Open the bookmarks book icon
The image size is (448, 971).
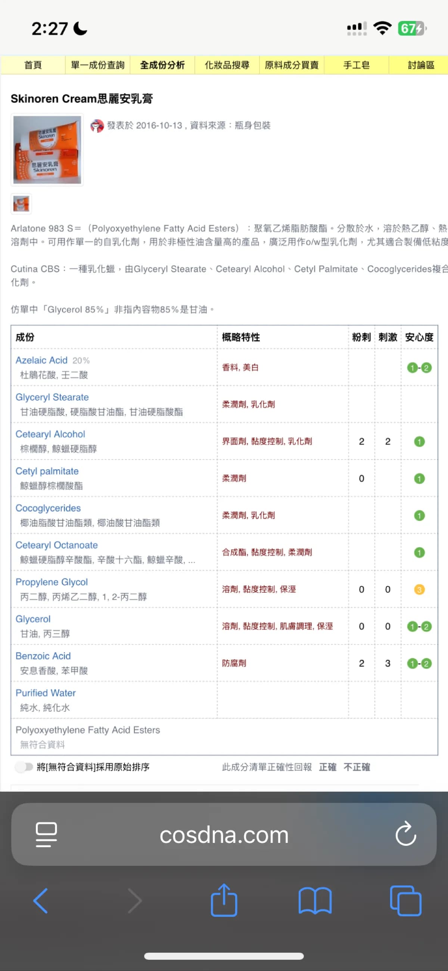click(x=315, y=900)
